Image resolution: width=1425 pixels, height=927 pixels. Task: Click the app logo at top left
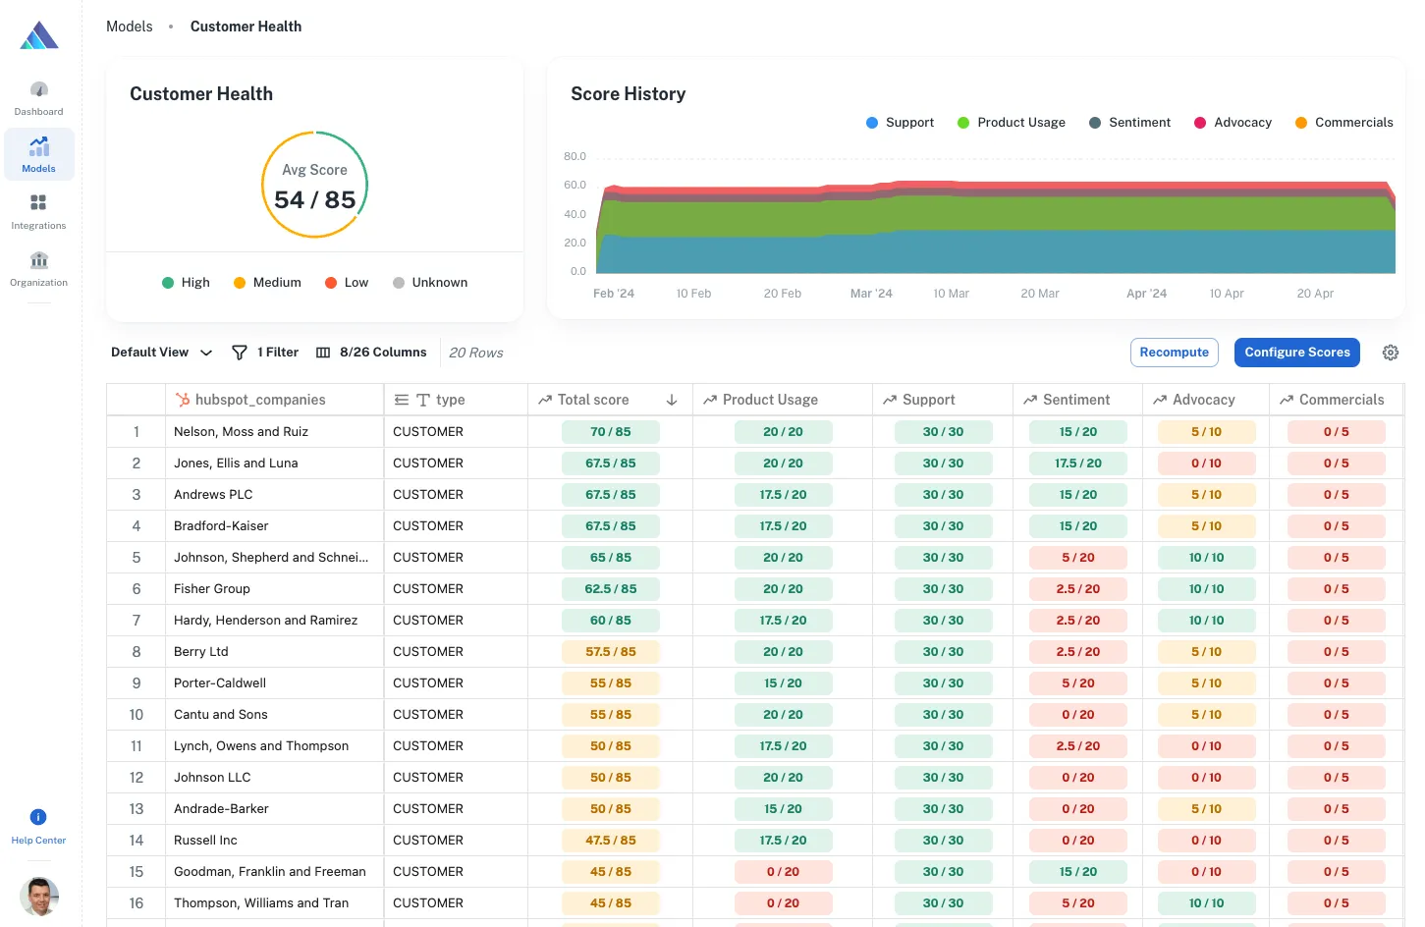39,36
